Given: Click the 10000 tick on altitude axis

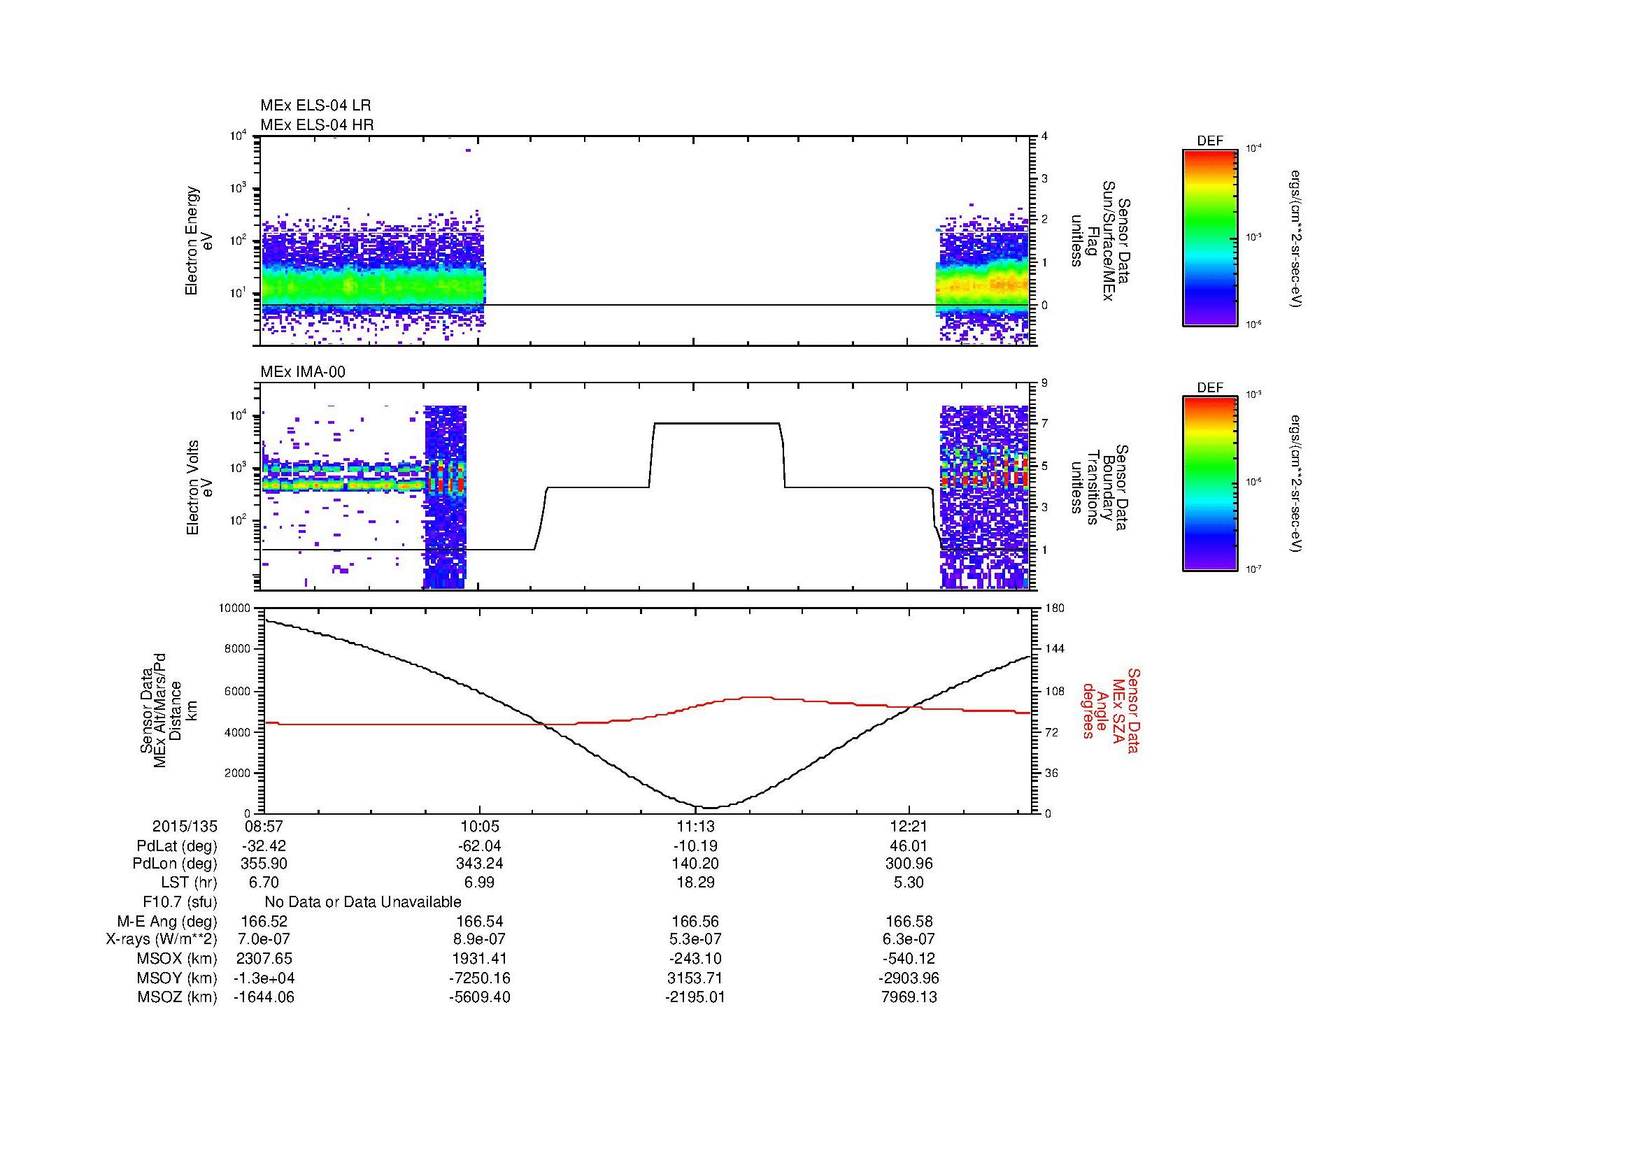Looking at the screenshot, I should [x=235, y=608].
